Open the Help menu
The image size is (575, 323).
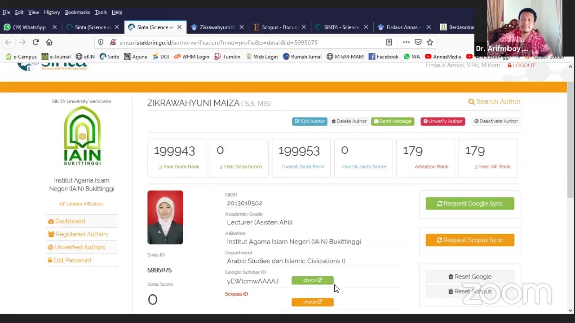click(117, 12)
